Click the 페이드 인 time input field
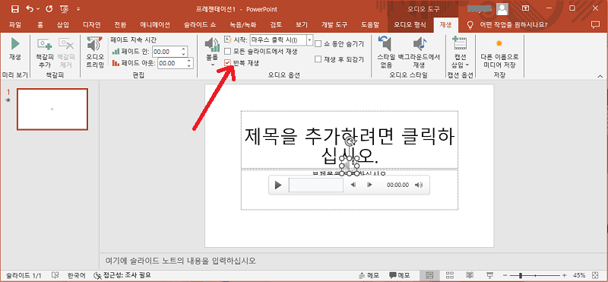Image resolution: width=608 pixels, height=282 pixels. tap(166, 52)
